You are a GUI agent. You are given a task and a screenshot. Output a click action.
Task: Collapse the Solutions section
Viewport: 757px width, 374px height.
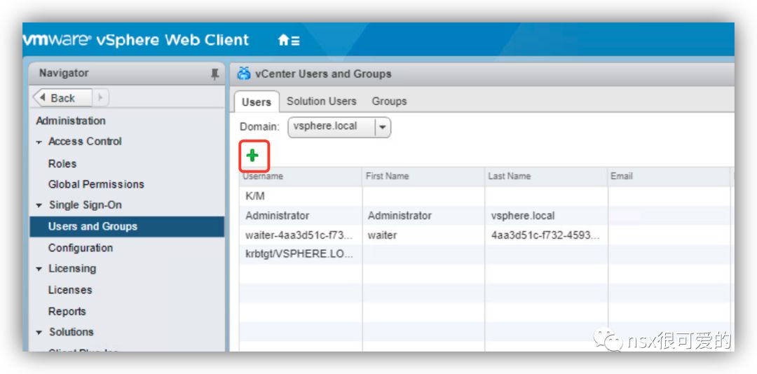pos(39,333)
